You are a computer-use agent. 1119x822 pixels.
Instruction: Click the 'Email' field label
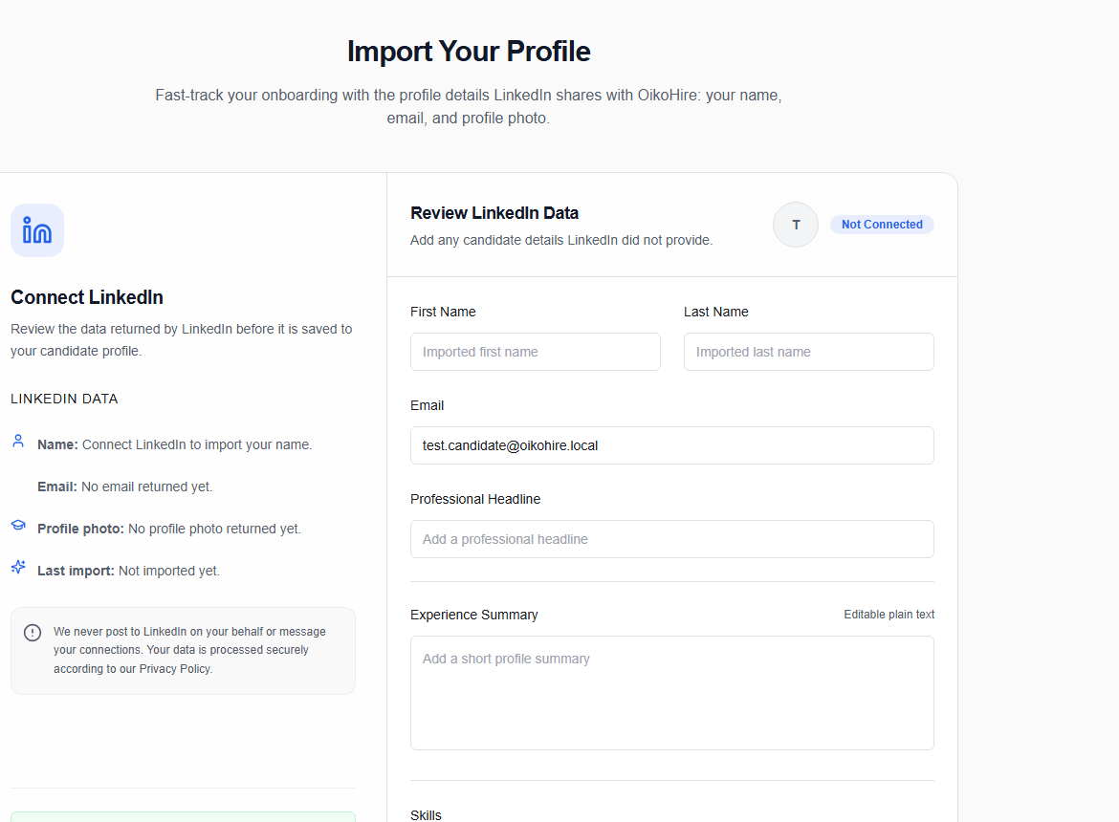pyautogui.click(x=427, y=405)
